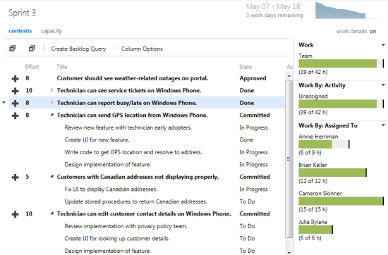Screen dimensions: 388x255
Task: Open 'Customer should see weather-related outages on portal.'
Action: coord(133,78)
